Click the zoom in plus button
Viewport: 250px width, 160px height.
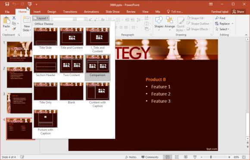pos(229,157)
